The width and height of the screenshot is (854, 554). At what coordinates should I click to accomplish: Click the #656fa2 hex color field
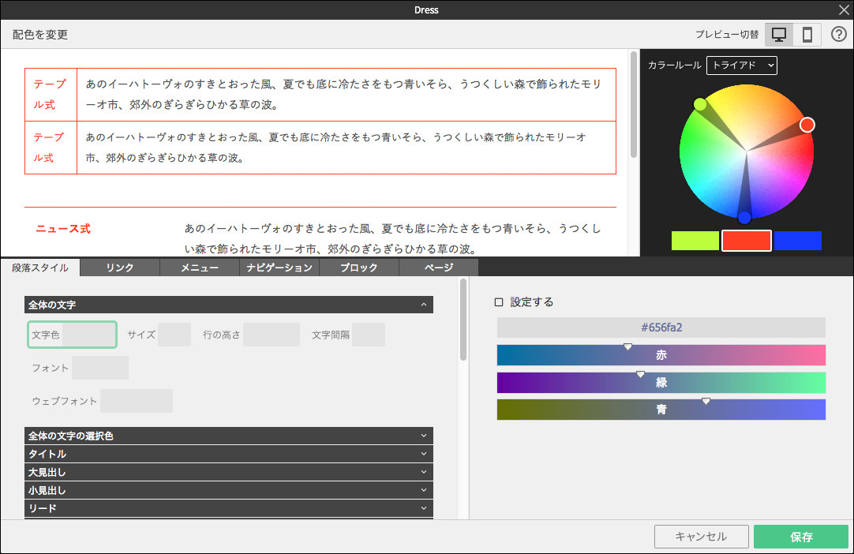(x=661, y=328)
